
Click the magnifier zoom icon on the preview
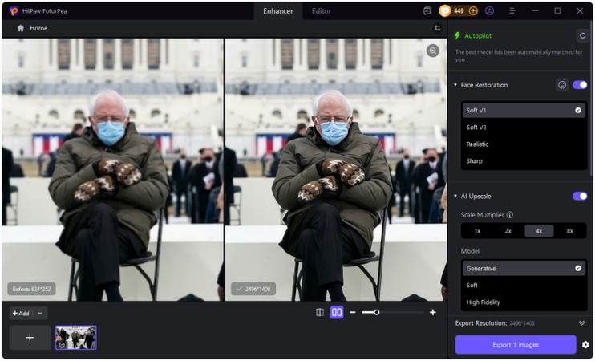pyautogui.click(x=432, y=51)
